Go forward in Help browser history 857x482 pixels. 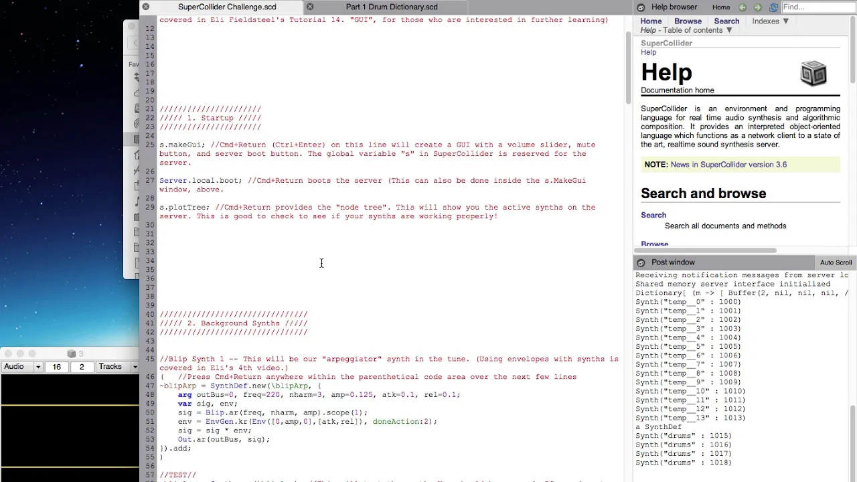(757, 7)
